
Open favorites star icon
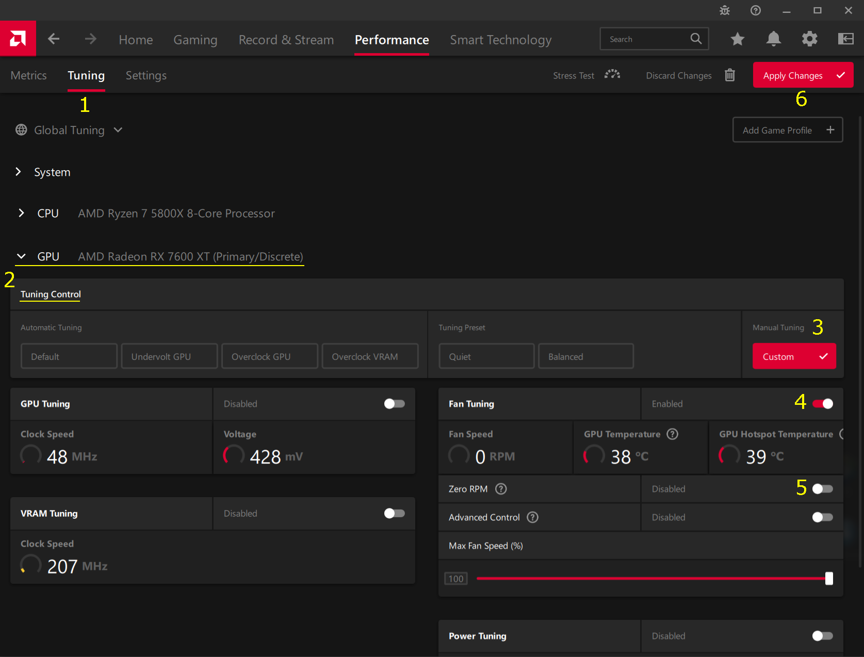click(738, 39)
